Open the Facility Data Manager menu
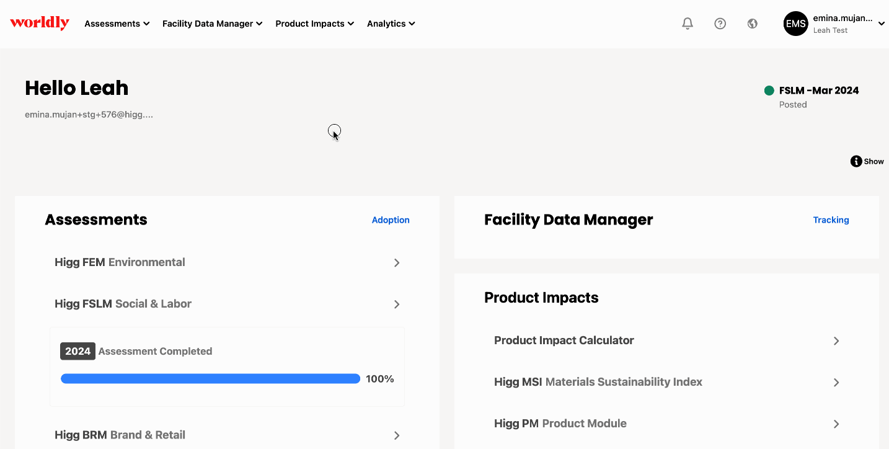The height and width of the screenshot is (449, 889). click(213, 24)
